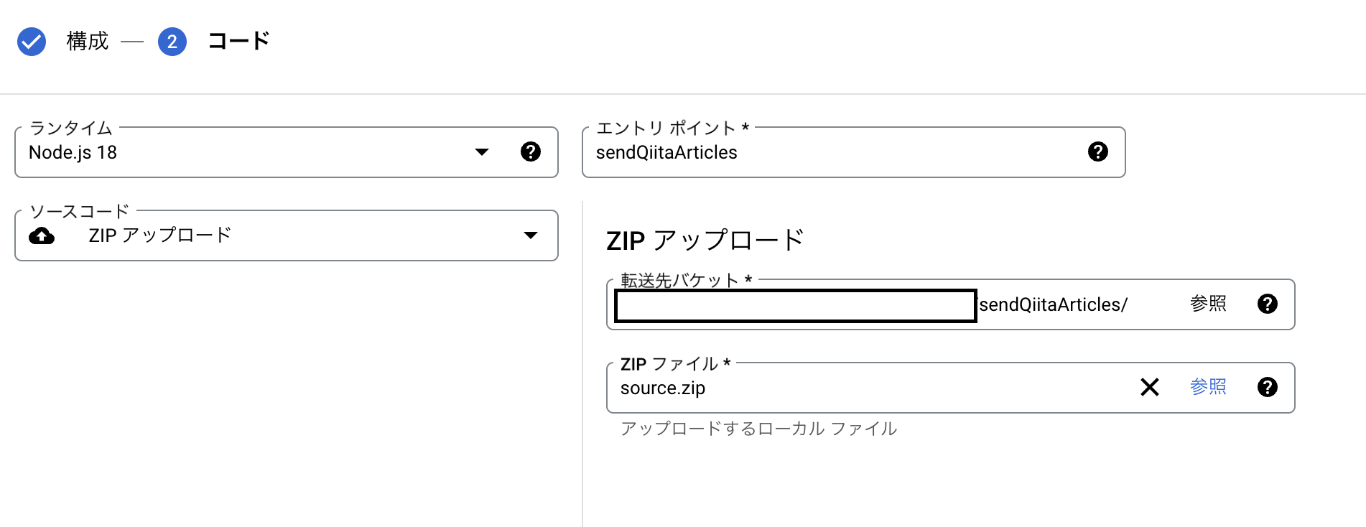Open the ZIP file help tooltip
The height and width of the screenshot is (527, 1366).
click(x=1268, y=387)
